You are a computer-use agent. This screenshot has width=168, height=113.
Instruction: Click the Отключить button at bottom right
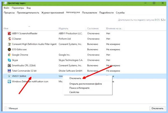click(157, 109)
